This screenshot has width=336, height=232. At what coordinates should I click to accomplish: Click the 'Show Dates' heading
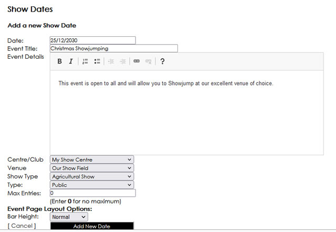point(30,9)
